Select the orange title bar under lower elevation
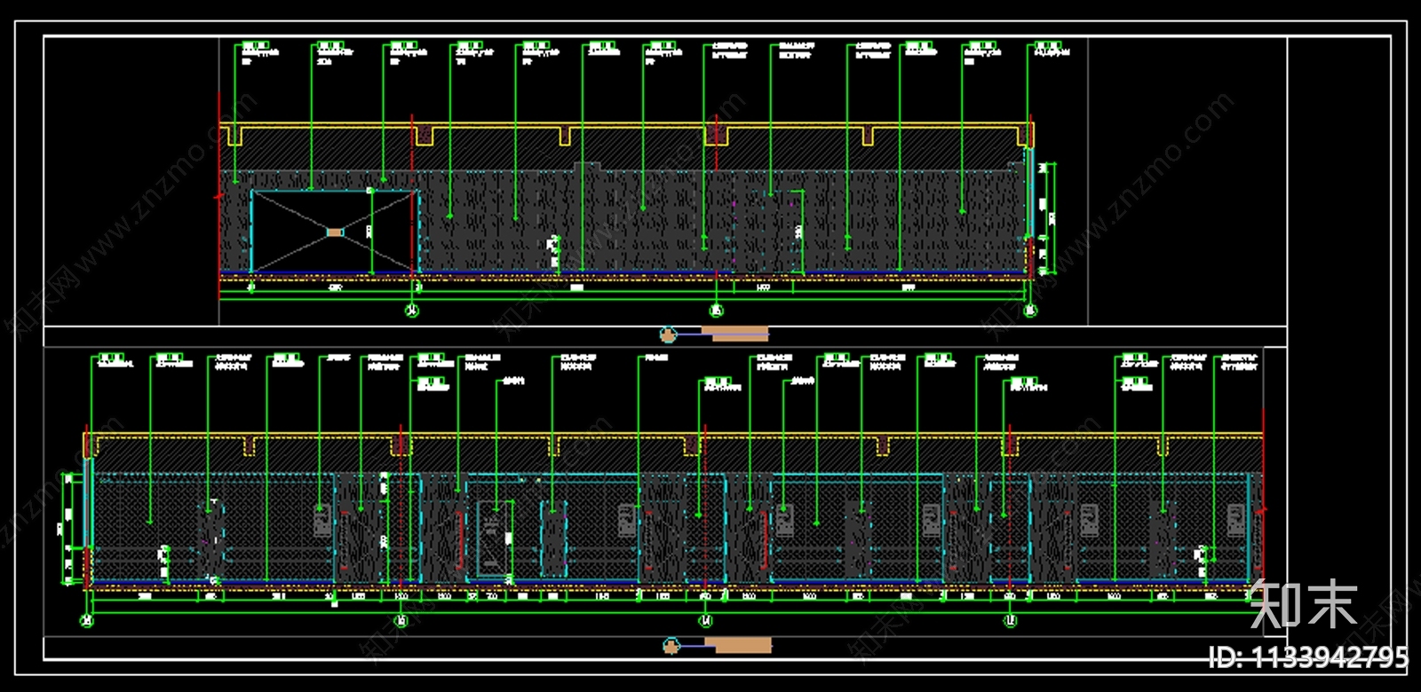This screenshot has width=1421, height=692. (x=738, y=645)
